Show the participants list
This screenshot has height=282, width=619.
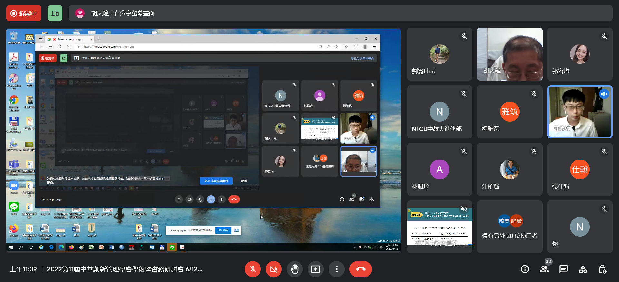544,269
